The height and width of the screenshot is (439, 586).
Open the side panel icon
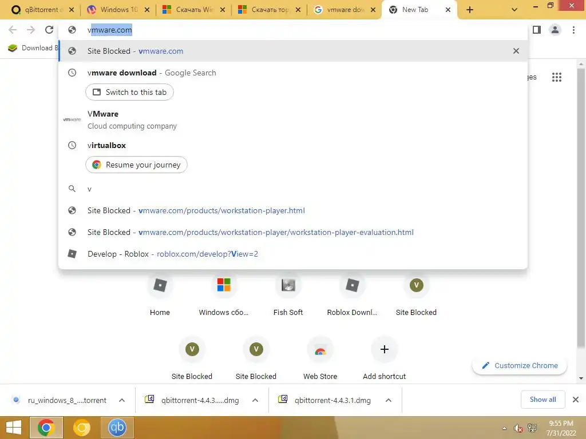[537, 30]
